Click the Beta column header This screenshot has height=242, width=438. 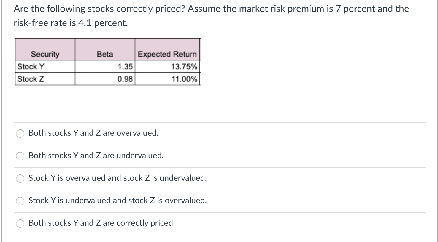tap(105, 54)
